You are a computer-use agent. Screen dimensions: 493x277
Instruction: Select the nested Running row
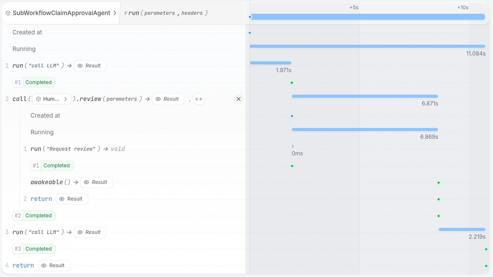pyautogui.click(x=42, y=132)
